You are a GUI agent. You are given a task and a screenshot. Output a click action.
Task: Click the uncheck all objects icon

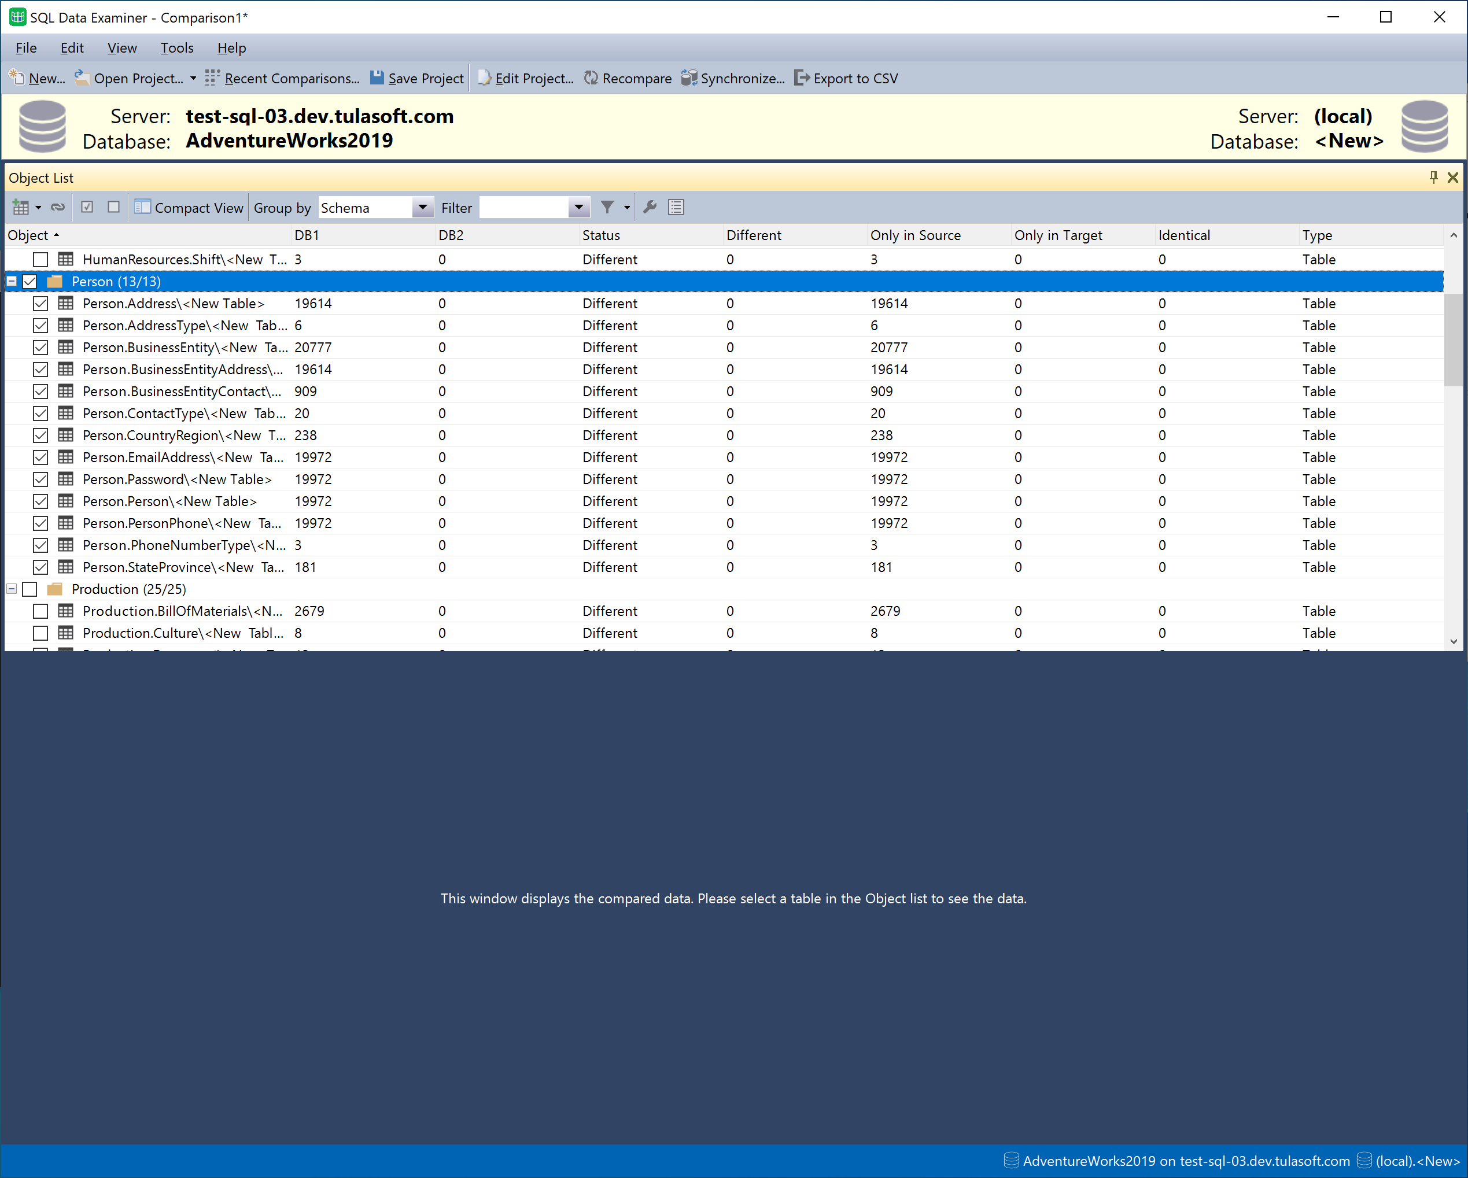(114, 207)
